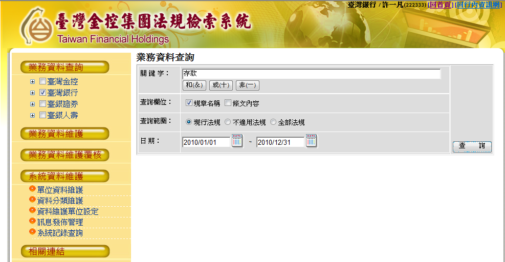
Task: Open 系統記錄查詢 link
Action: pos(60,233)
